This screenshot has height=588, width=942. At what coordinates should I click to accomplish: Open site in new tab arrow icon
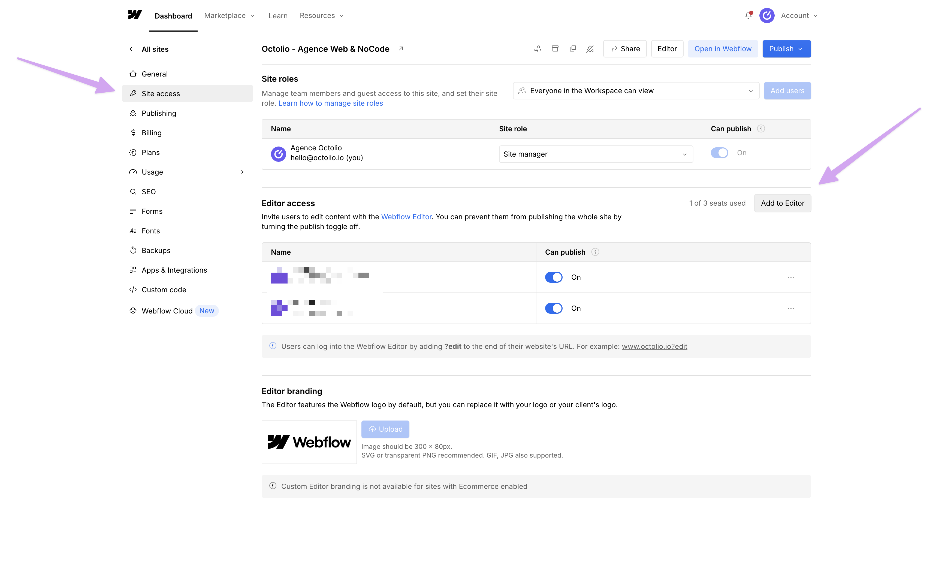[x=401, y=48]
